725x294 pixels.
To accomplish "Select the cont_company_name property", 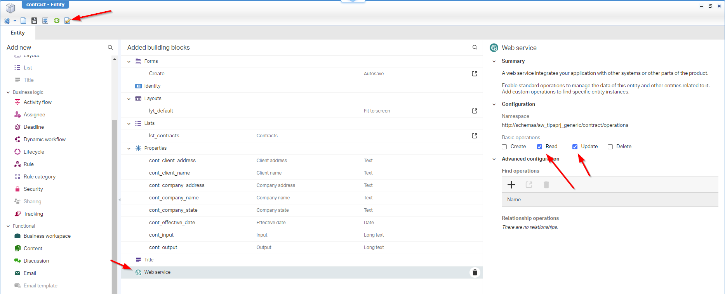I will [x=302, y=198].
